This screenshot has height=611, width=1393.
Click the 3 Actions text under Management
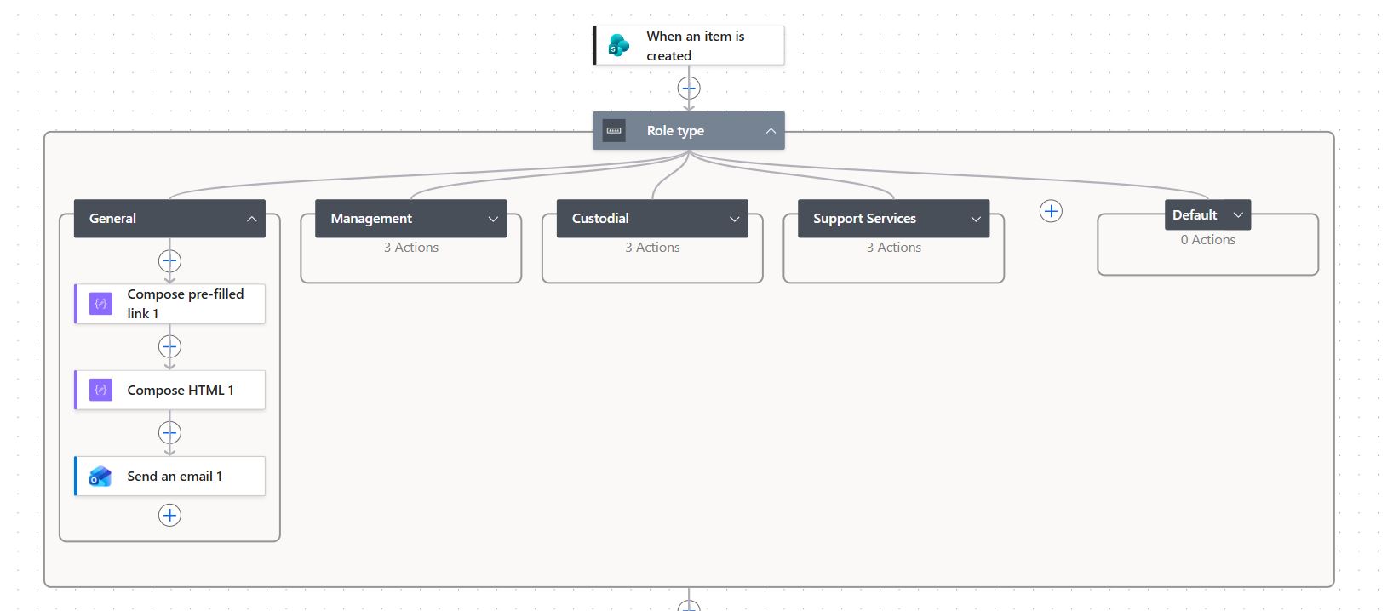tap(410, 248)
